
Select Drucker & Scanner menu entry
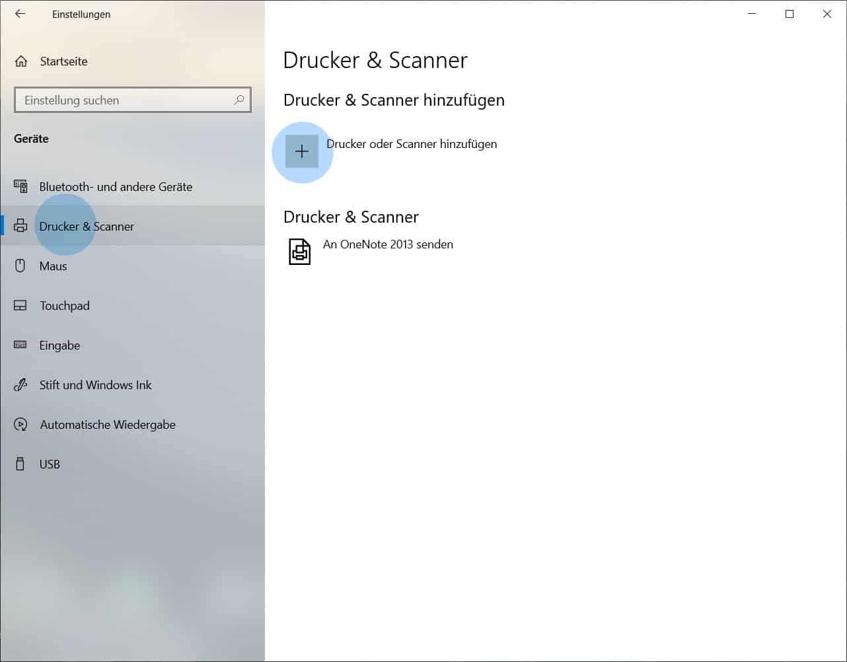(x=133, y=226)
